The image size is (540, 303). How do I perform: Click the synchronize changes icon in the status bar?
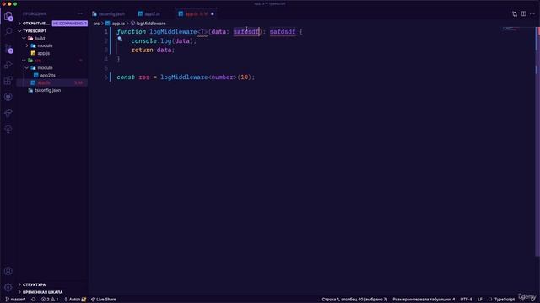[x=34, y=300]
